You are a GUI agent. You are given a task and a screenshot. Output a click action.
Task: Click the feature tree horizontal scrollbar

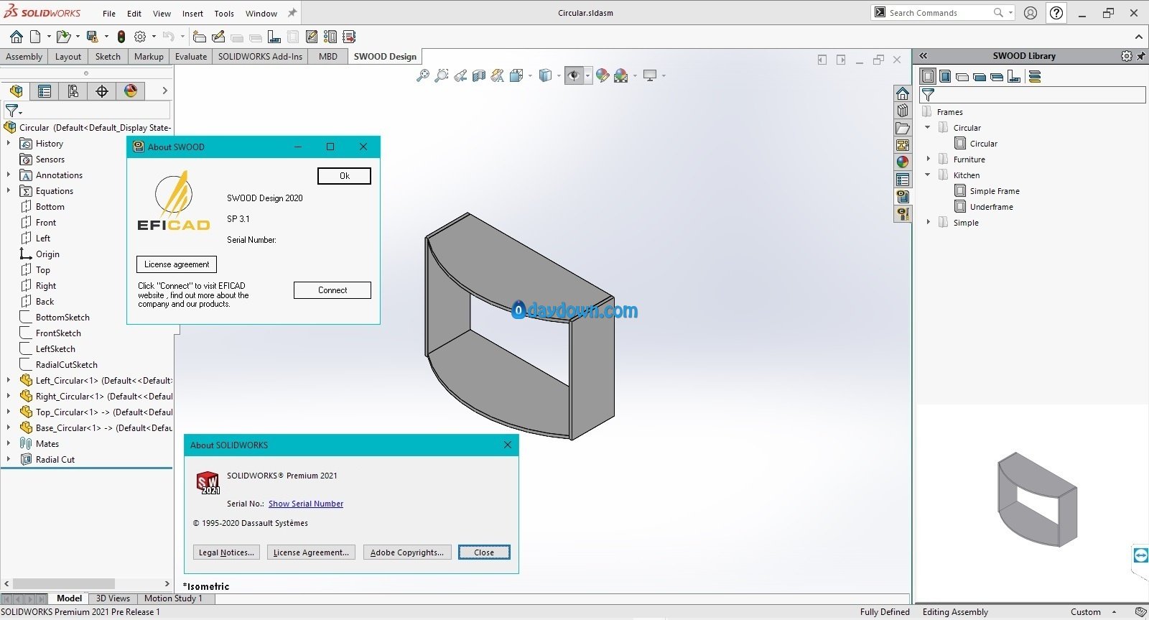(64, 583)
